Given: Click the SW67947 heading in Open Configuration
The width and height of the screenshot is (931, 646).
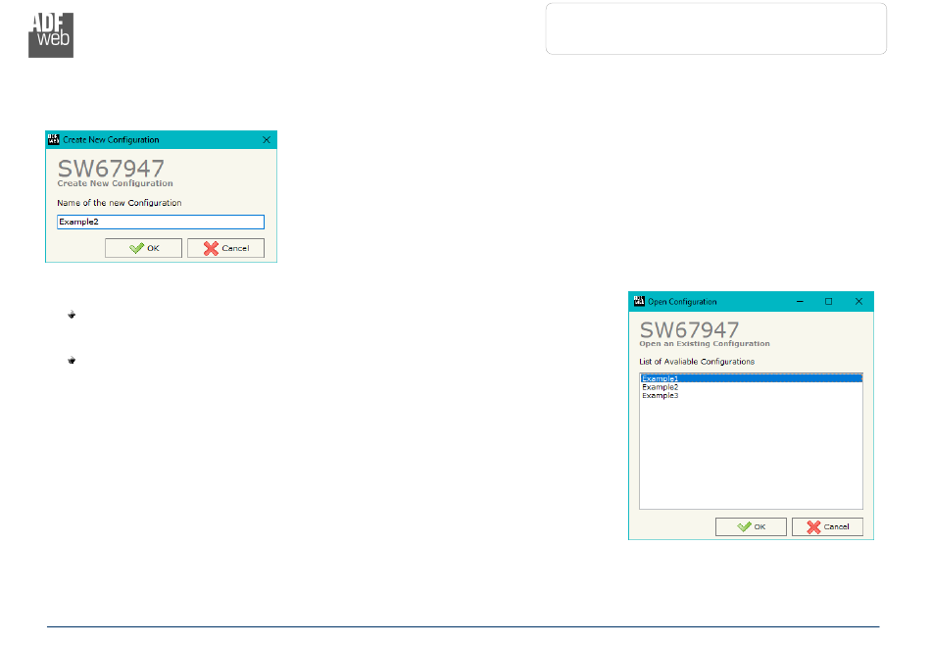Looking at the screenshot, I should [x=689, y=329].
